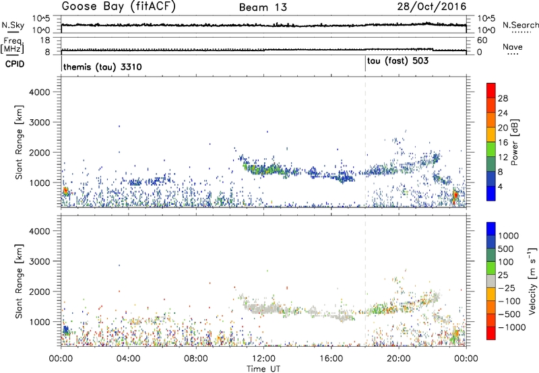Image resolution: width=539 pixels, height=373 pixels.
Task: Pick the bright blue top segment of the Velocity colorbar
Action: tap(491, 229)
